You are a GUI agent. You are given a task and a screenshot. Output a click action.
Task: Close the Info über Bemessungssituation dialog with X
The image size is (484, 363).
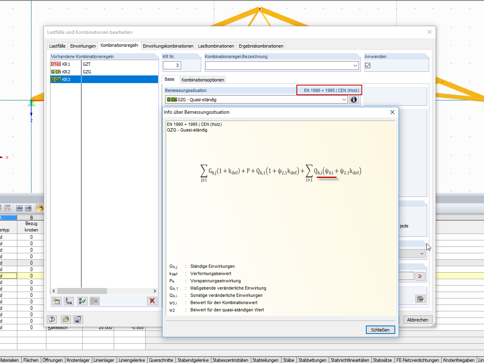tap(392, 112)
